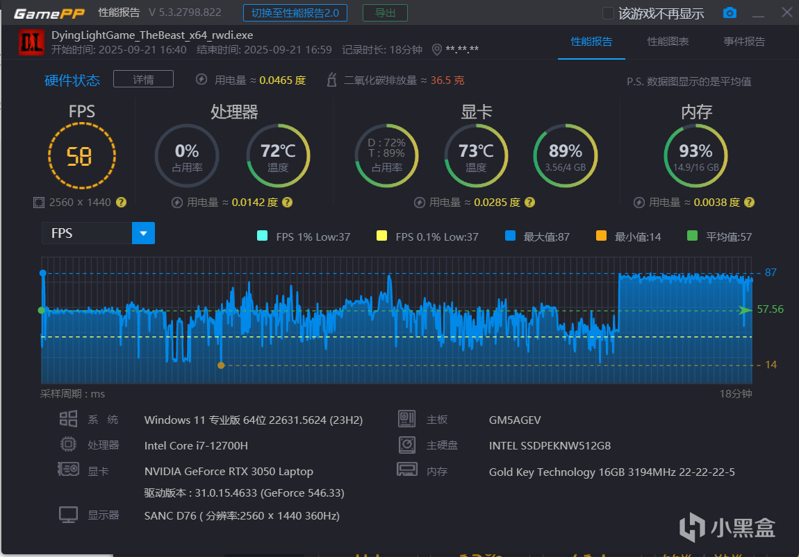Click memory 93% 14.9/16 GB gauge
Viewport: 799px width, 557px height.
pos(695,155)
